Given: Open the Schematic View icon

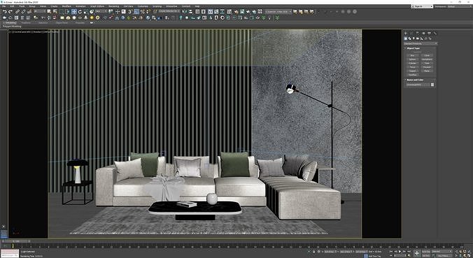Looking at the screenshot, I should click(x=223, y=11).
